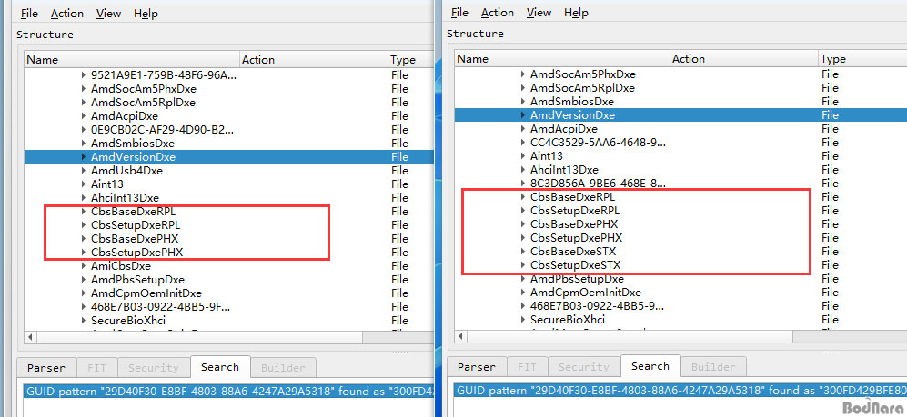Select the Search tab in right window
907x417 pixels.
point(650,366)
